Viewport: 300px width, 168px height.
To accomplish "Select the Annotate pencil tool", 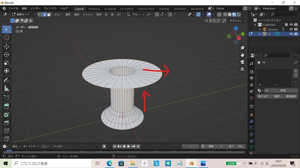I will click(x=7, y=80).
